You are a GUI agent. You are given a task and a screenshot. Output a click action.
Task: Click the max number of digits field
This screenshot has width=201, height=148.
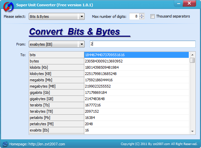[134, 16]
